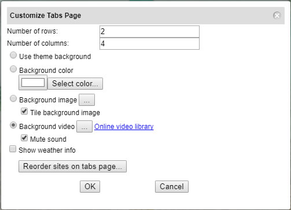The height and width of the screenshot is (210, 291).
Task: Click Reorder sites on tabs page button
Action: pyautogui.click(x=72, y=166)
